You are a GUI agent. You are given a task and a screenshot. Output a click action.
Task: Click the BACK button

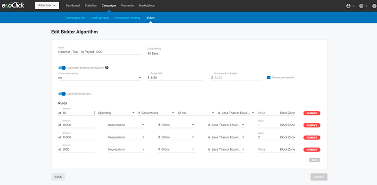(58, 177)
